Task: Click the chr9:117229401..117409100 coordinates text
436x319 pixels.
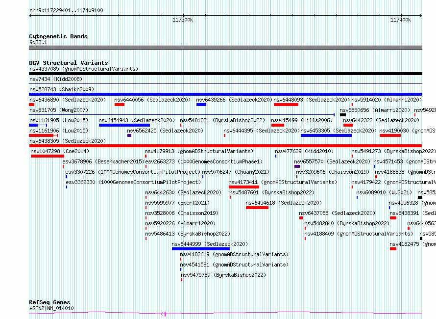Action: coord(66,11)
